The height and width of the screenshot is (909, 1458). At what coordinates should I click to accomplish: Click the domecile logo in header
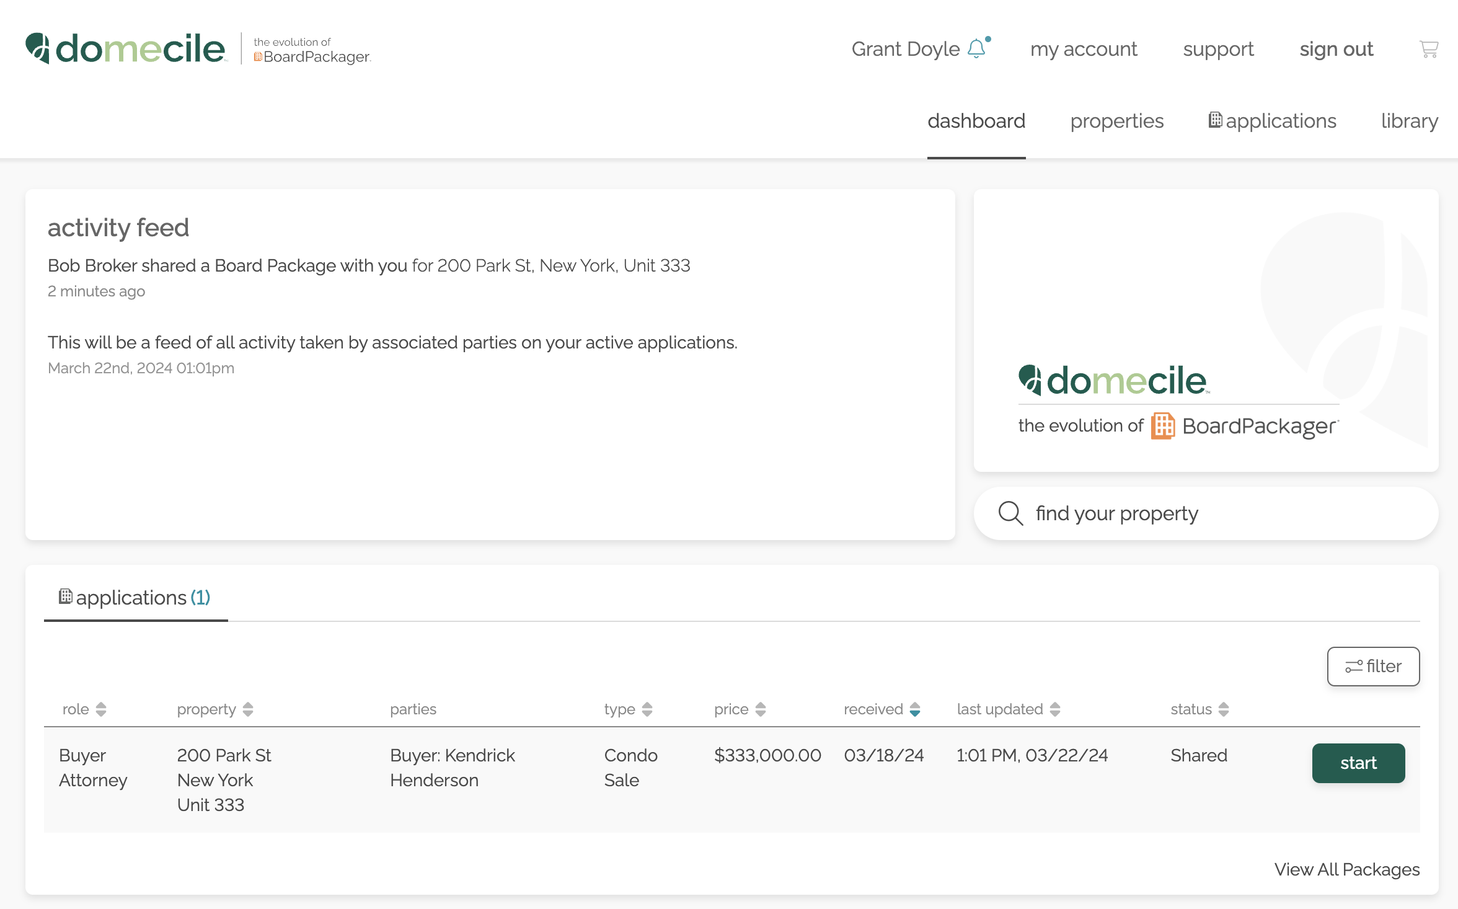[x=126, y=49]
